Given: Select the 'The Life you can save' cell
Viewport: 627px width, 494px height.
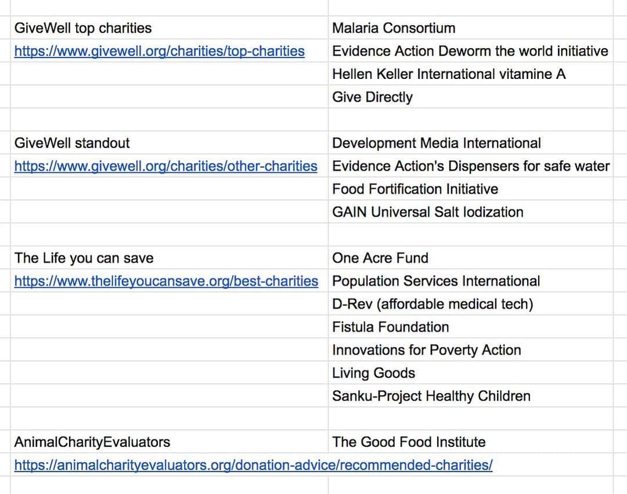Looking at the screenshot, I should [169, 258].
